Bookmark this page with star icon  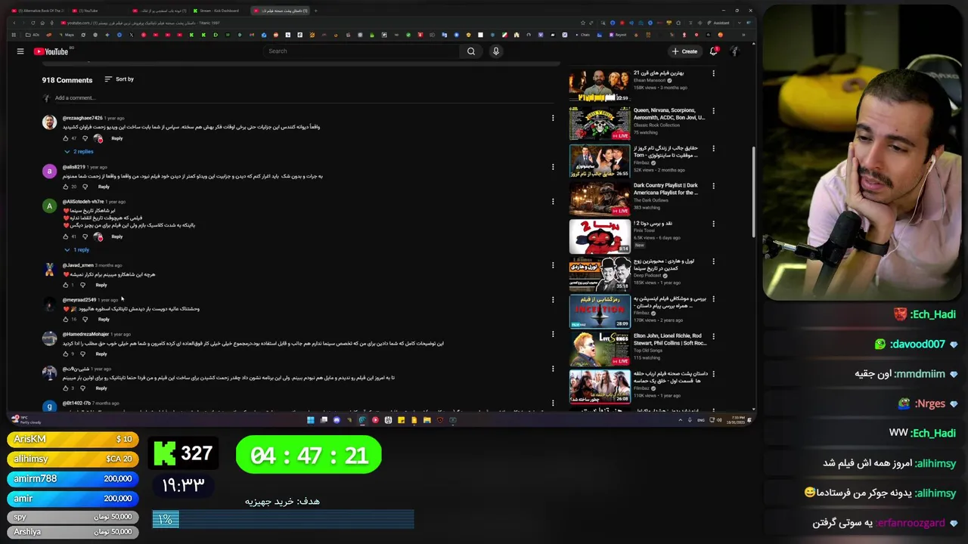[583, 23]
